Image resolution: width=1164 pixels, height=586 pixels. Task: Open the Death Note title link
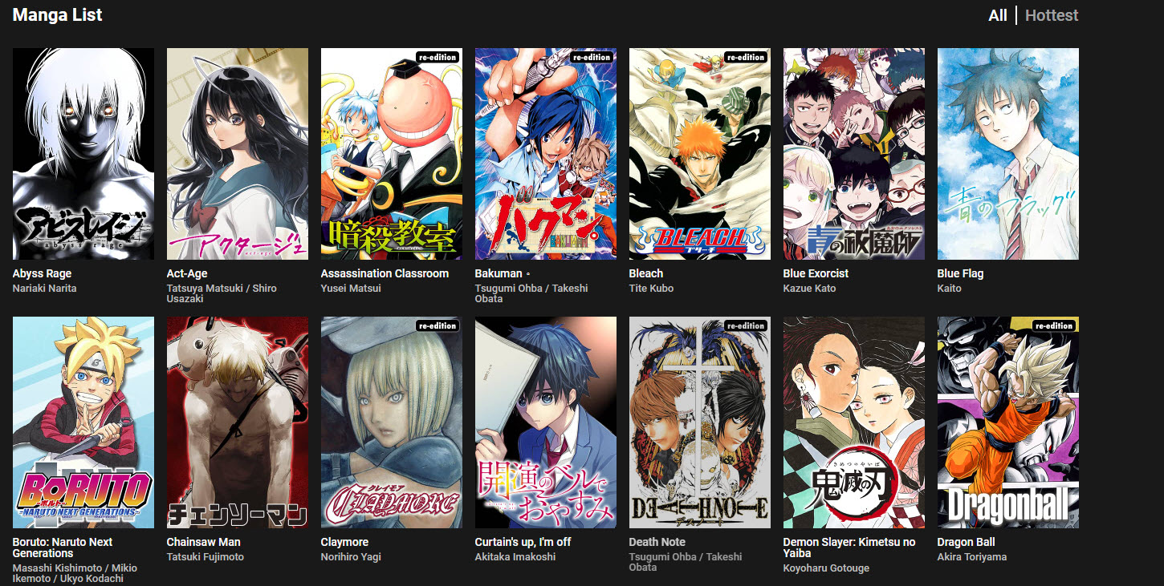[657, 542]
